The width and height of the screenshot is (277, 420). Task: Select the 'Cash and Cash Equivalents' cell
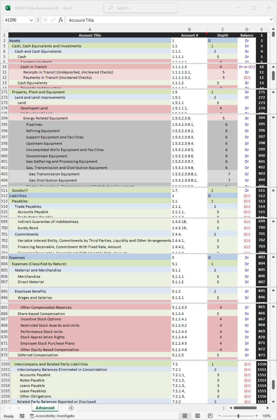point(90,51)
